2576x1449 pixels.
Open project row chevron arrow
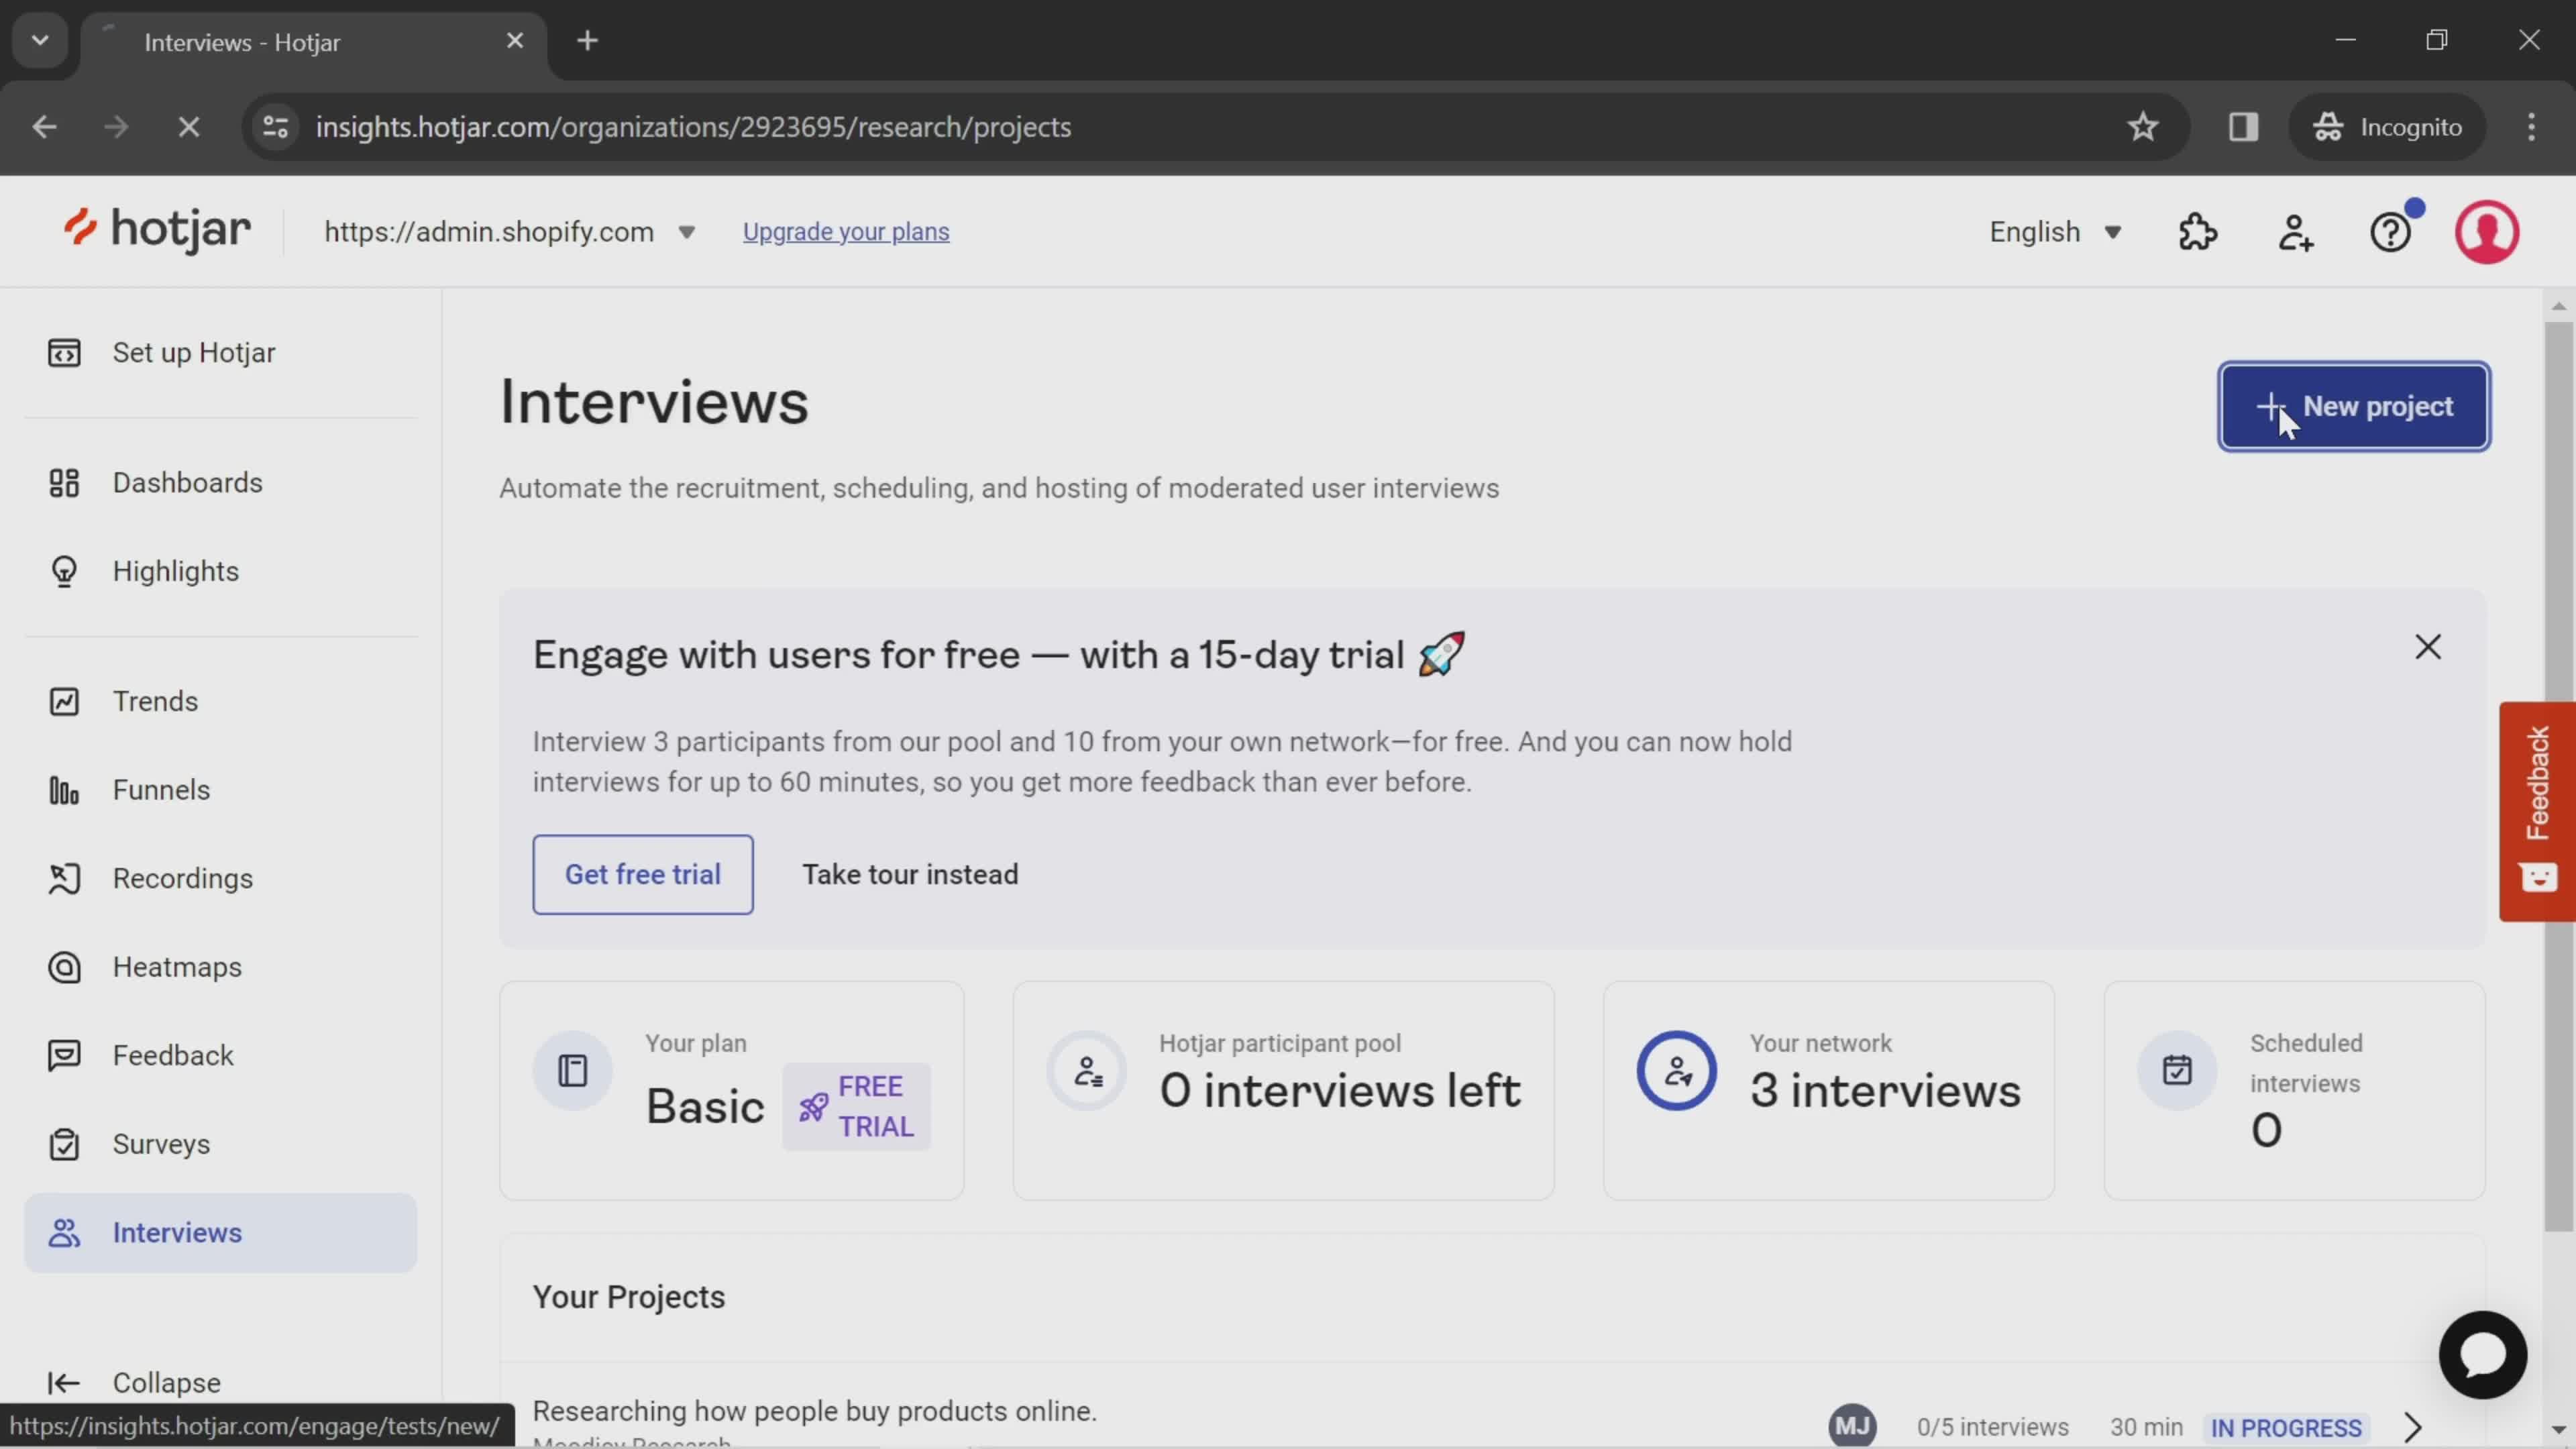point(2413,1427)
